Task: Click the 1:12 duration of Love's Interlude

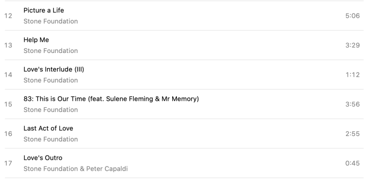Action: click(x=352, y=75)
